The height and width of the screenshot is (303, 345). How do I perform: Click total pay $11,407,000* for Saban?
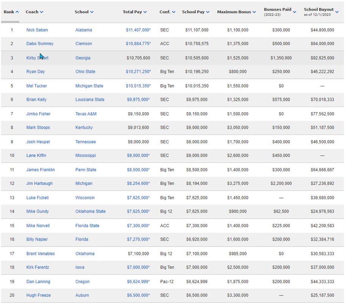tap(138, 30)
